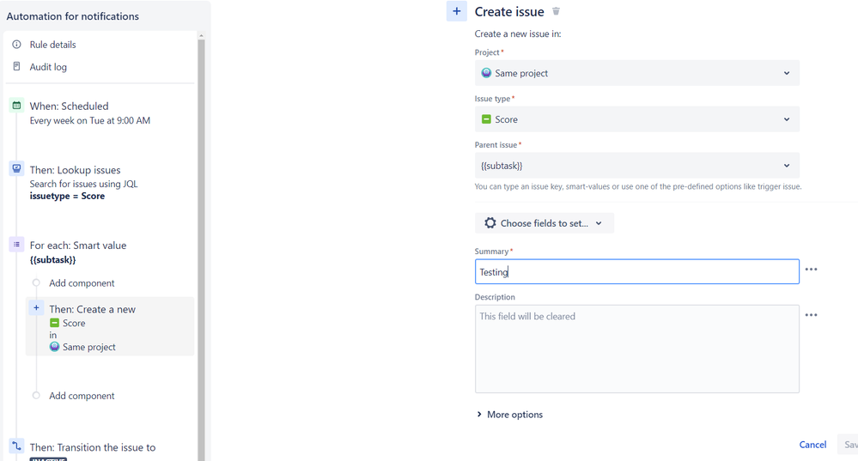Click the Score icon in sidebar step
Viewport: 858px width, 461px height.
click(x=54, y=323)
